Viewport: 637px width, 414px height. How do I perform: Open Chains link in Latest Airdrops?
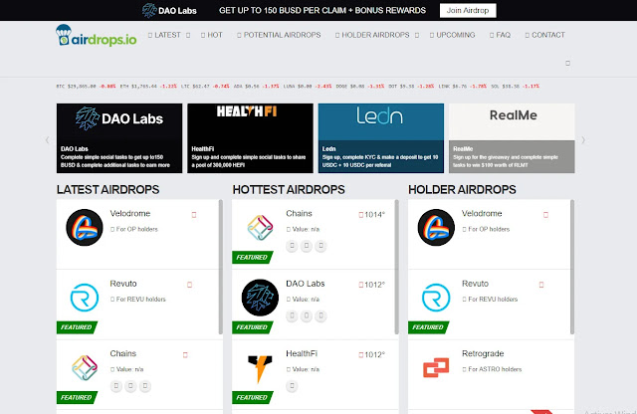pyautogui.click(x=122, y=353)
